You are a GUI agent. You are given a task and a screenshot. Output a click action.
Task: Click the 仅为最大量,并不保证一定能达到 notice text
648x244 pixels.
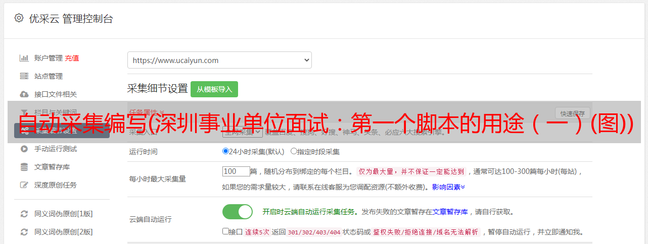point(412,171)
